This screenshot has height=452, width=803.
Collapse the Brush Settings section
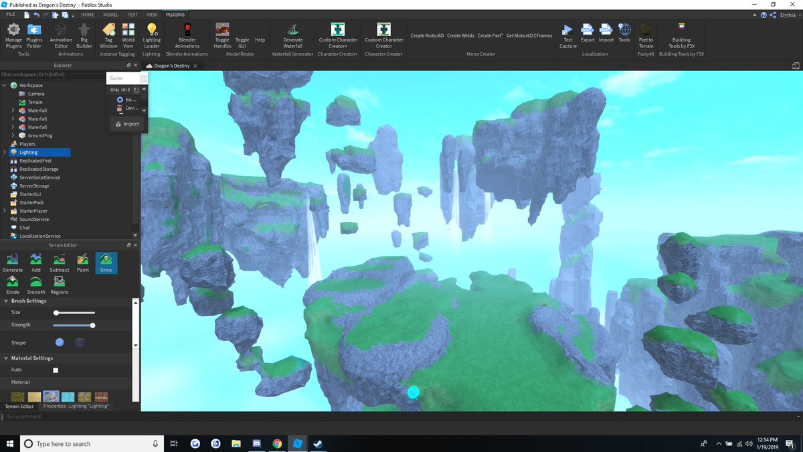(6, 301)
